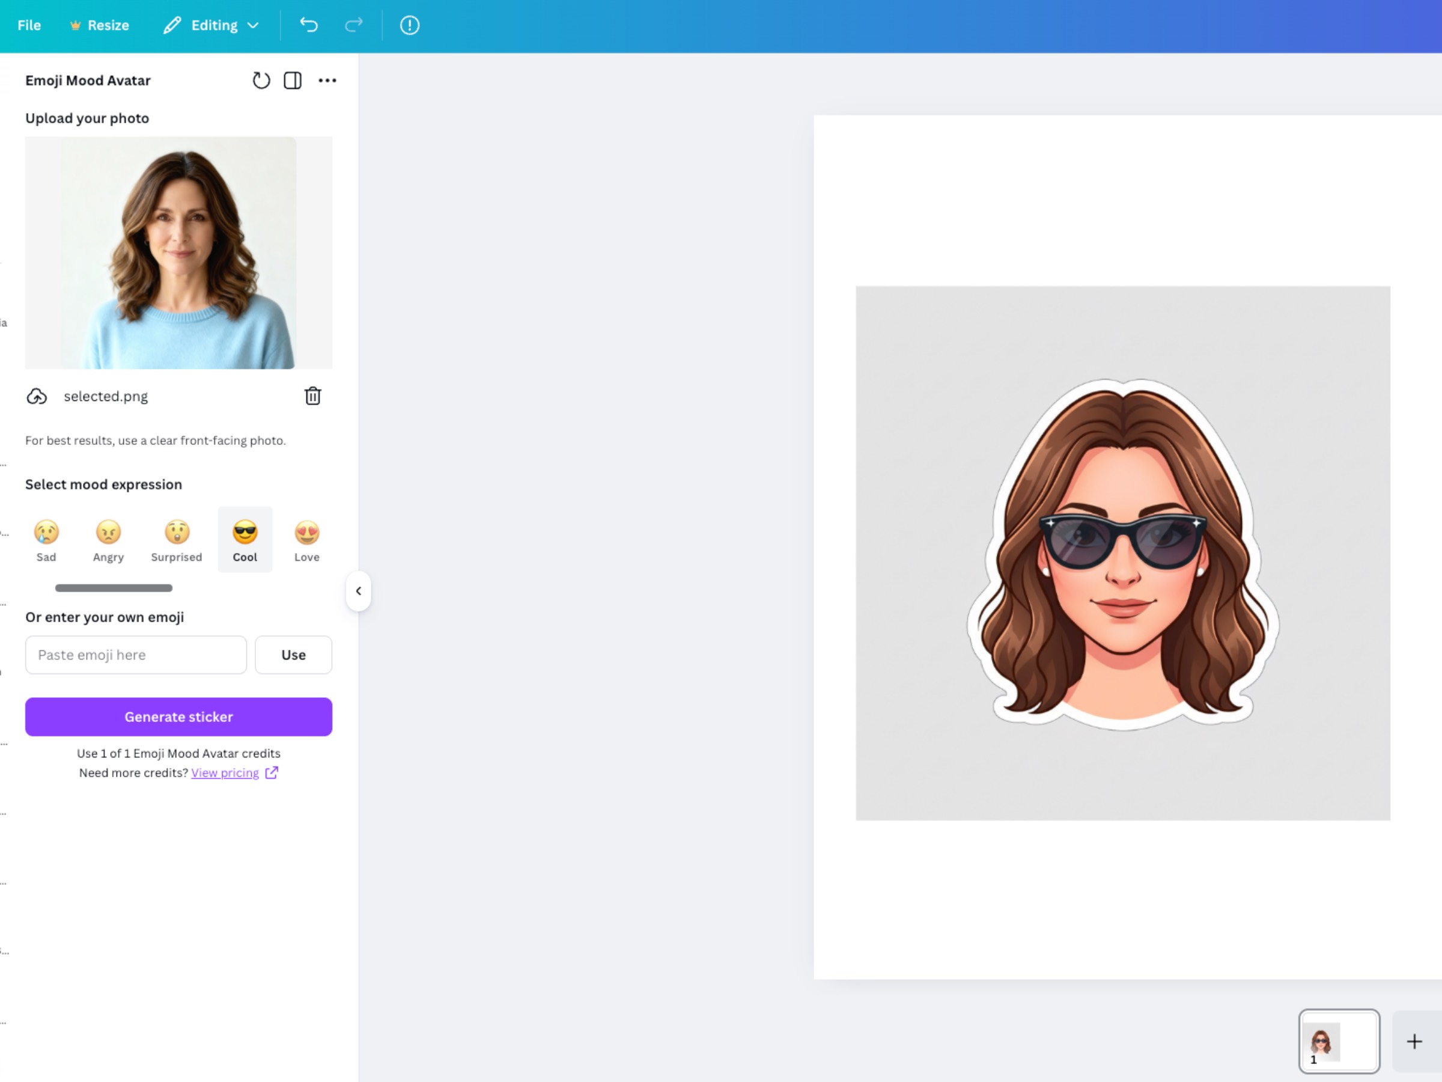Focus the Paste emoji here field

click(x=136, y=655)
